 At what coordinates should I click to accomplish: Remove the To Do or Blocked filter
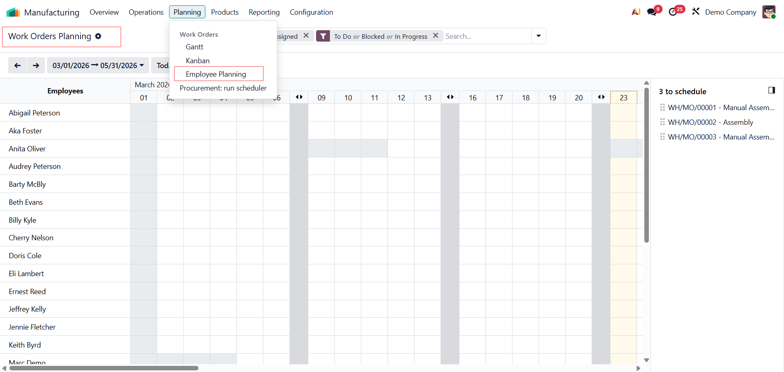tap(436, 36)
